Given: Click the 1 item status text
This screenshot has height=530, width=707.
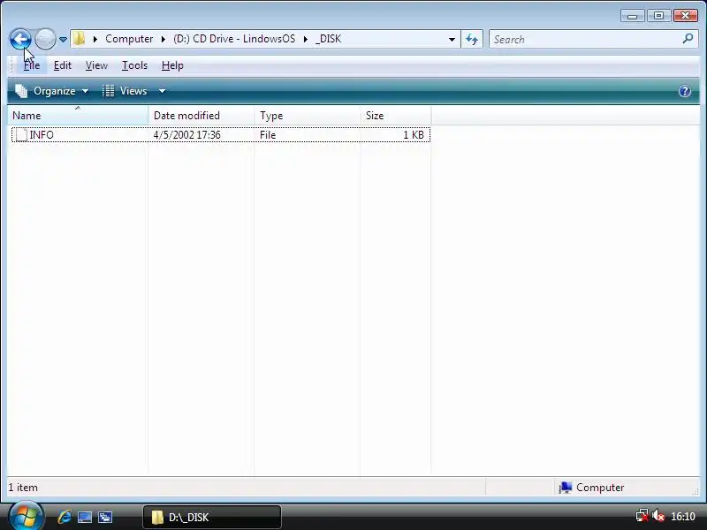Looking at the screenshot, I should [x=23, y=488].
